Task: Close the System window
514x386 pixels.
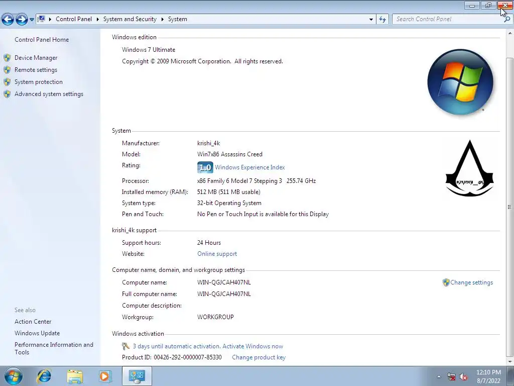Action: (x=505, y=5)
